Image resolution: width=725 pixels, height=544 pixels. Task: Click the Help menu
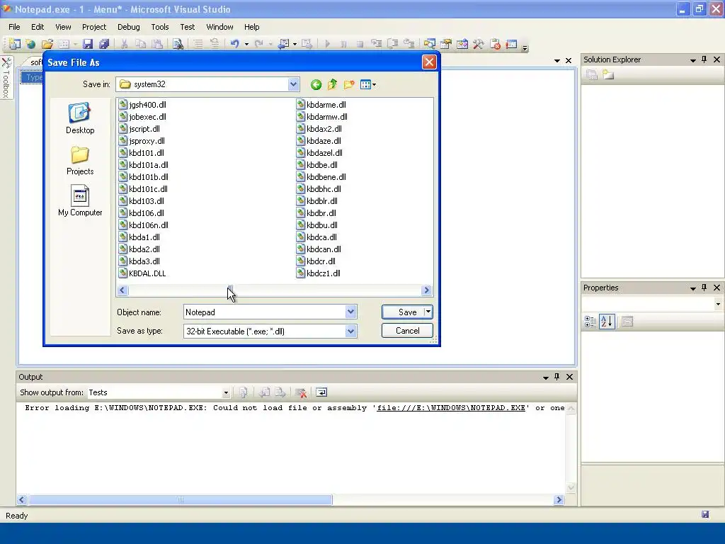251,27
